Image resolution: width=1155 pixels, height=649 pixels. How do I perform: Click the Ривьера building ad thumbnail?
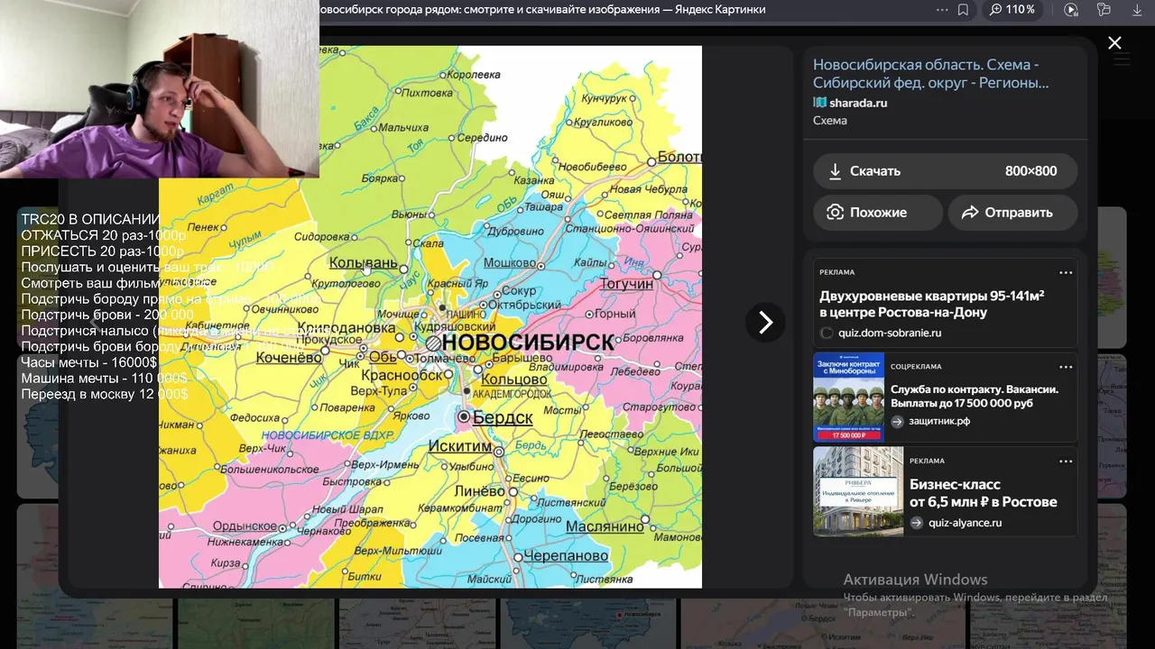[858, 491]
